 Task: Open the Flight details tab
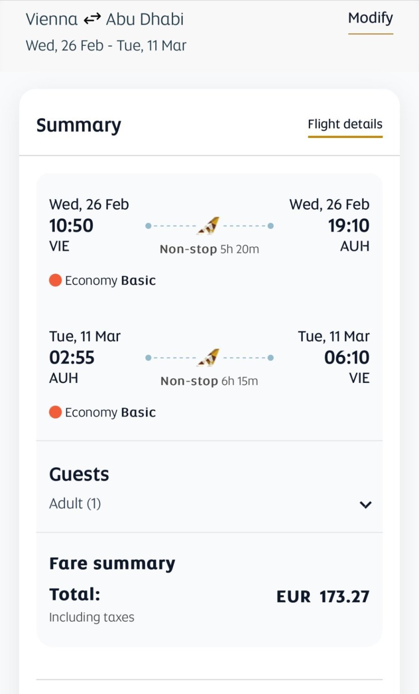[x=345, y=124]
